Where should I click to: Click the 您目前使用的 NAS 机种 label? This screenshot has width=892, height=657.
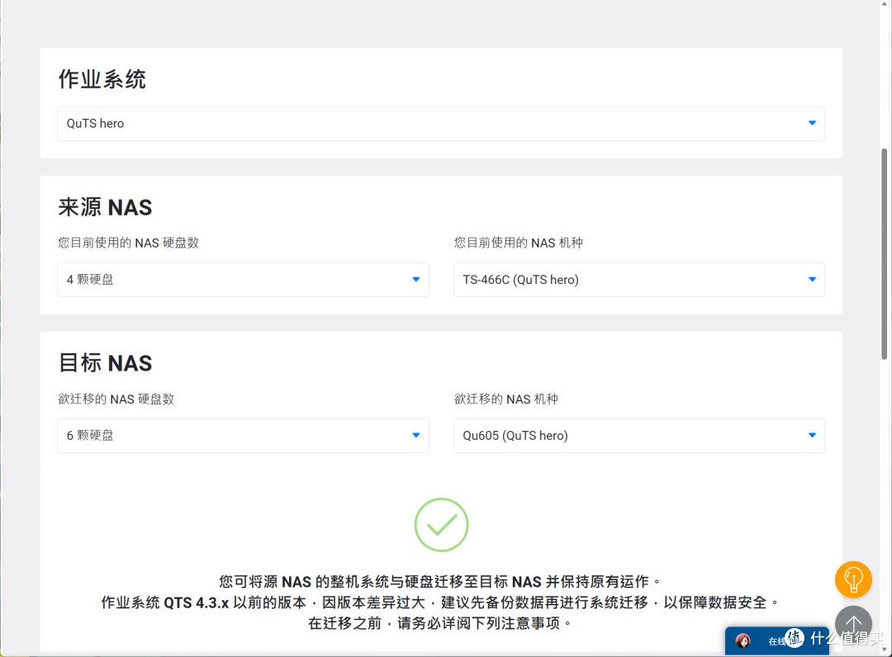tap(518, 243)
